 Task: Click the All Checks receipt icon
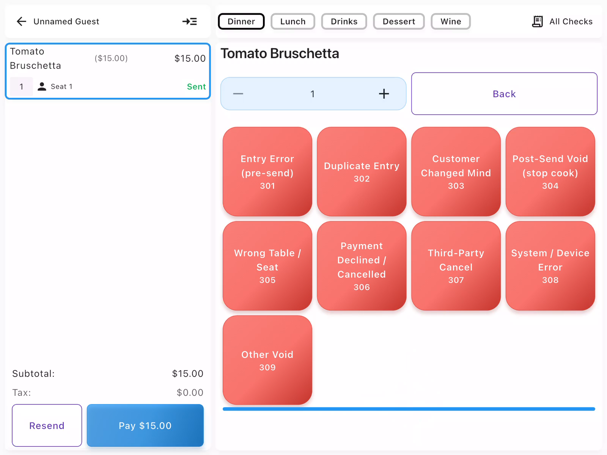[x=537, y=22]
